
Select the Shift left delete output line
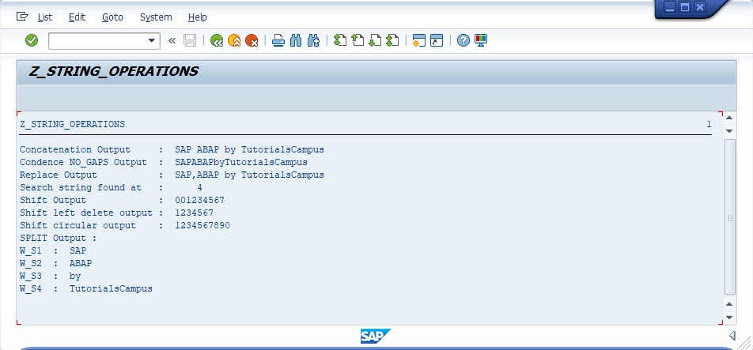click(x=116, y=213)
